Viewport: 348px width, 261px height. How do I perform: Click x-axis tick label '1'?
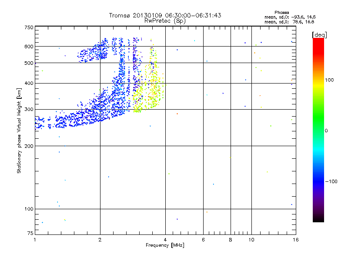pos(35,240)
